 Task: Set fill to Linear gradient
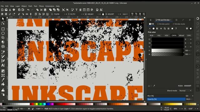(157, 29)
